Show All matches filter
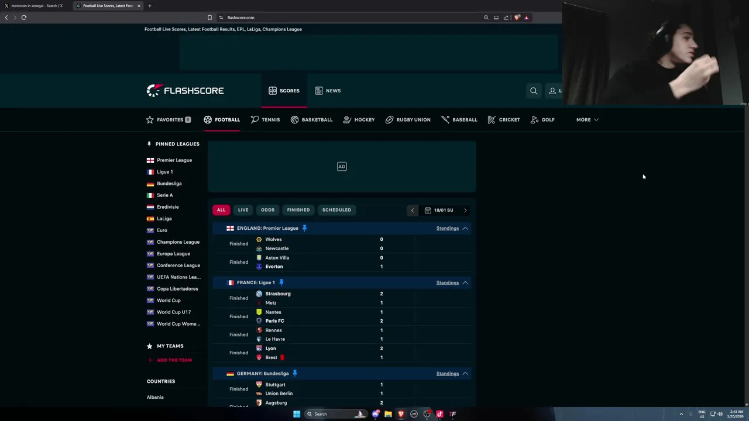The height and width of the screenshot is (421, 749). (x=221, y=210)
